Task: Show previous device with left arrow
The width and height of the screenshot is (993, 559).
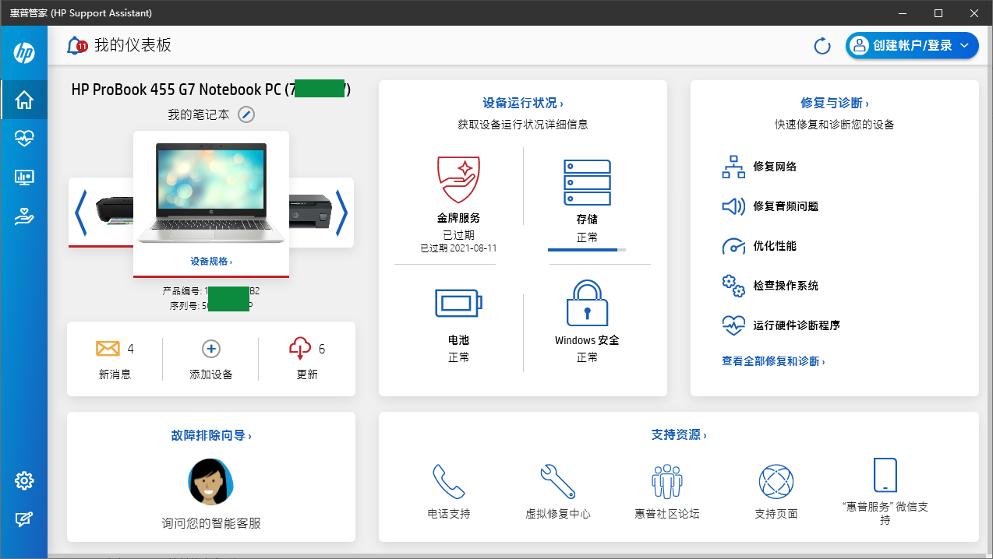Action: (80, 213)
